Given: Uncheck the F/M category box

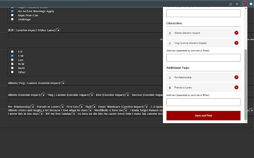Looking at the screenshot, I should pos(12,56).
